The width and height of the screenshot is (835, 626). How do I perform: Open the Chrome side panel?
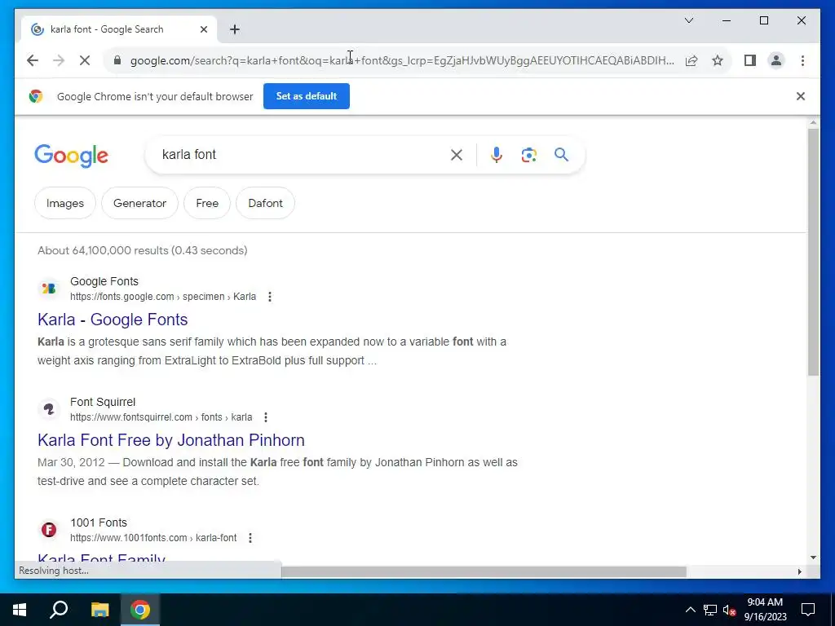pos(750,60)
